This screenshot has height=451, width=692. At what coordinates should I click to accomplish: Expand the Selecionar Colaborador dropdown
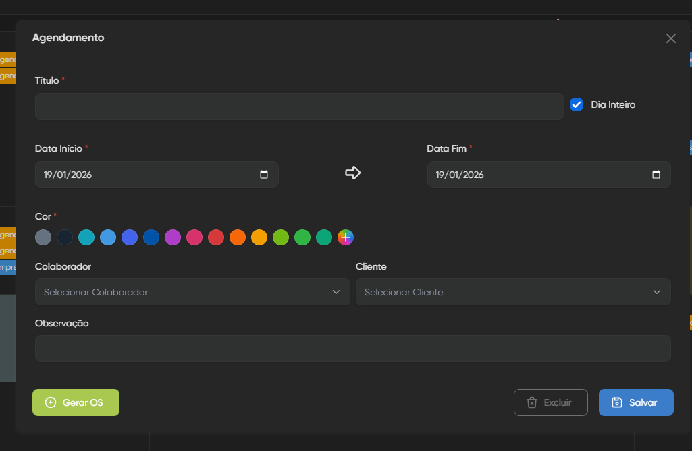[x=192, y=292]
